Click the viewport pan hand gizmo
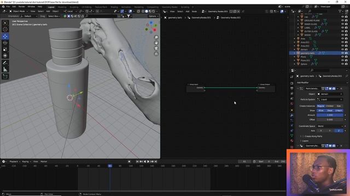This screenshot has height=196, width=350. [156, 42]
